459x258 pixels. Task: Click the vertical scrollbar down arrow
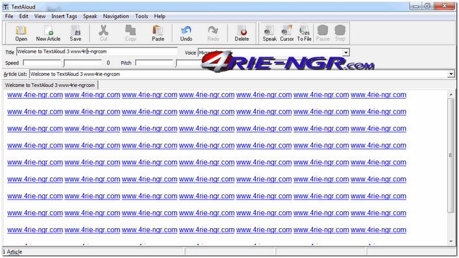451,241
